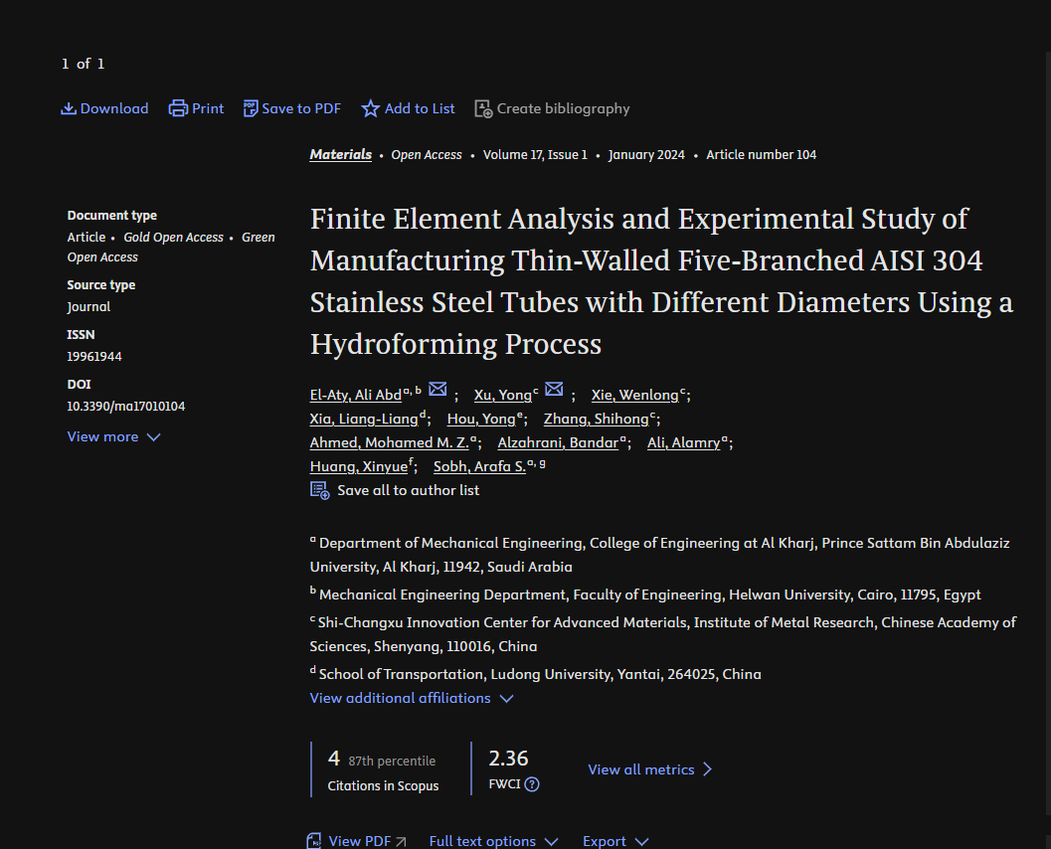This screenshot has width=1051, height=849.
Task: Open author Huang, Xinyue profile
Action: 359,466
